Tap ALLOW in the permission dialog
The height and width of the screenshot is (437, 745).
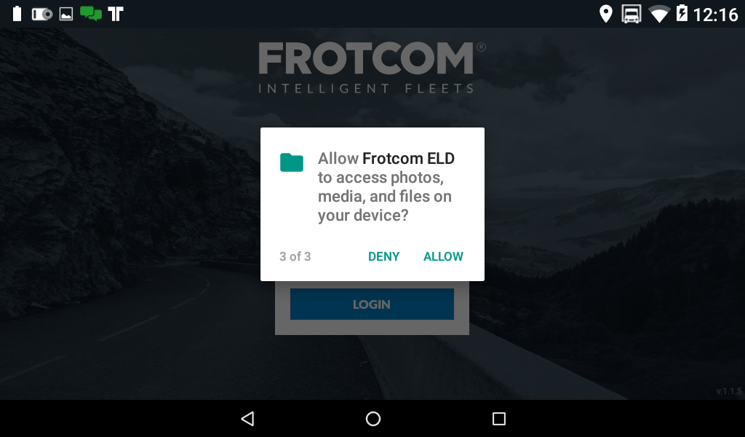[x=443, y=257]
